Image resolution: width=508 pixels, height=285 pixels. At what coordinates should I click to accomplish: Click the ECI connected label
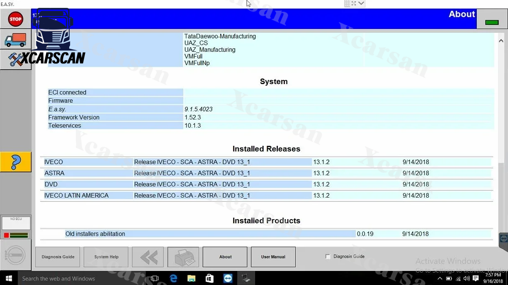tap(67, 92)
